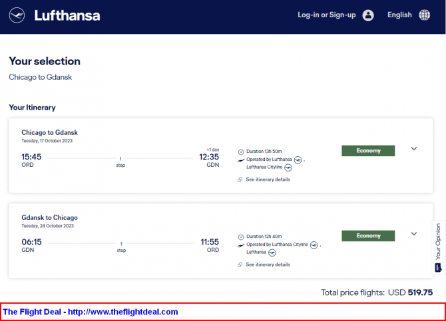Click the return flight duration clock icon
The width and height of the screenshot is (446, 321).
241,237
